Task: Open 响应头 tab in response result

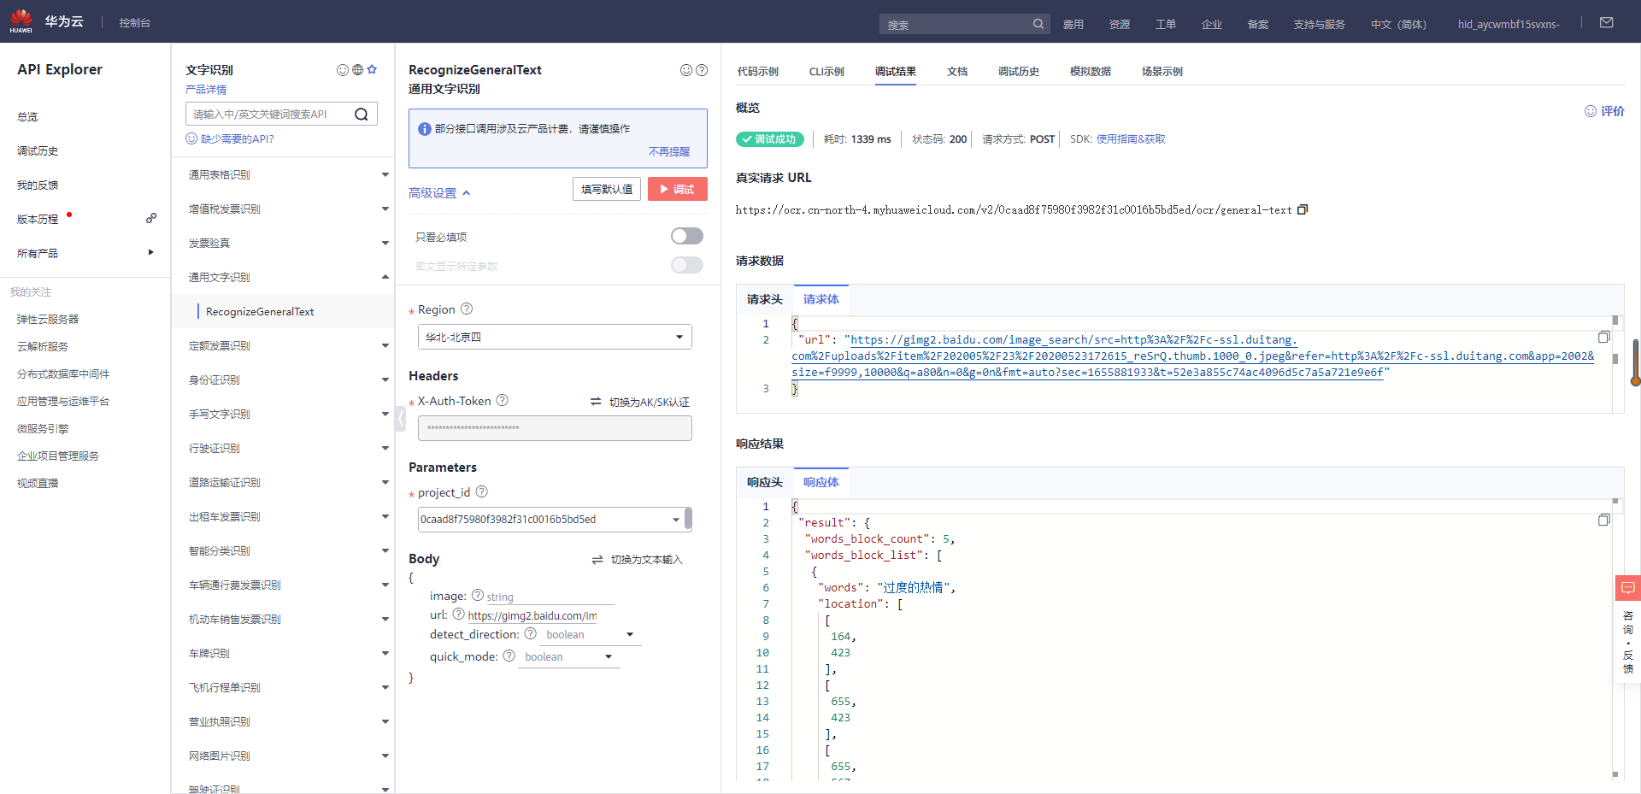Action: 765,482
